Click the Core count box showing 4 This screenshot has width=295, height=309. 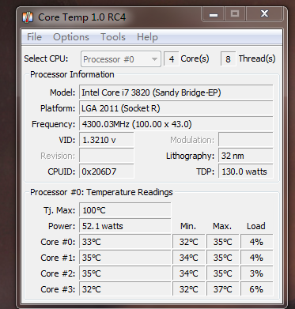click(172, 59)
